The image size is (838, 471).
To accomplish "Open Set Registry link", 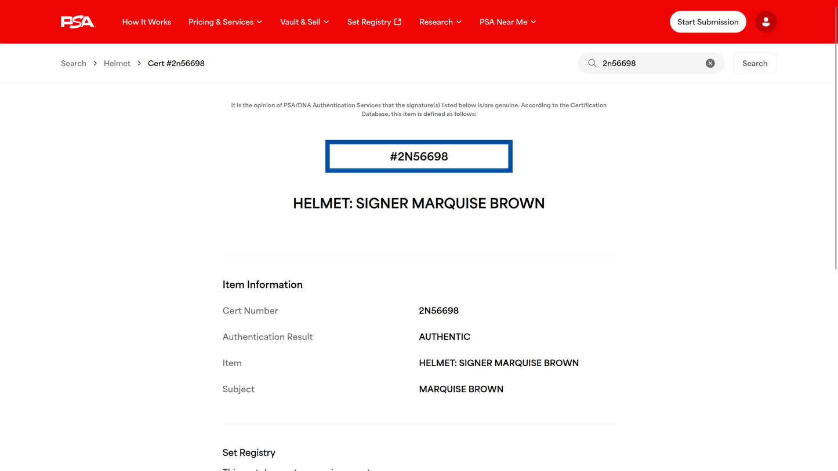I will (x=374, y=22).
